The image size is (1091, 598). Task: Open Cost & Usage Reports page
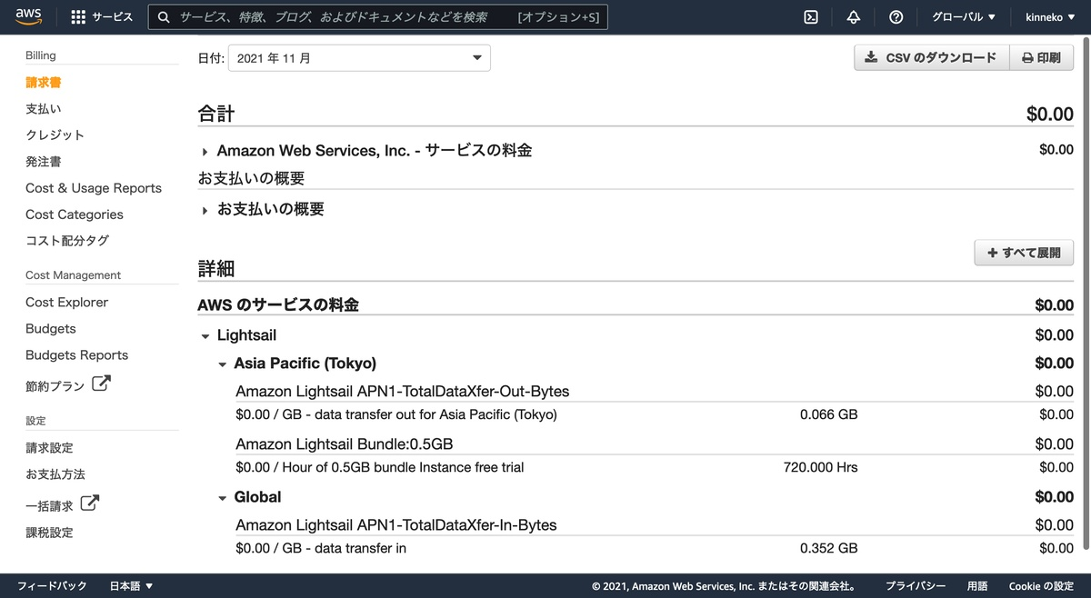[x=94, y=188]
